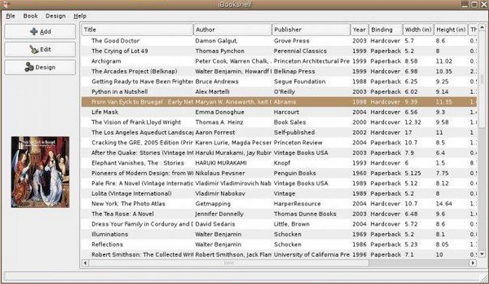Screen dimensions: 489x284
Task: Select the 'Illuminations' row
Action: (x=279, y=234)
